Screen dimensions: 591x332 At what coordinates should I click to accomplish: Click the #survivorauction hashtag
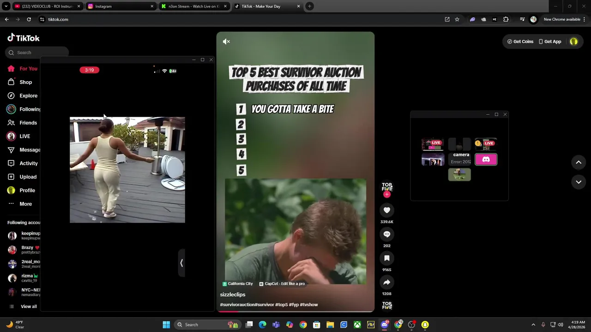pos(237,305)
